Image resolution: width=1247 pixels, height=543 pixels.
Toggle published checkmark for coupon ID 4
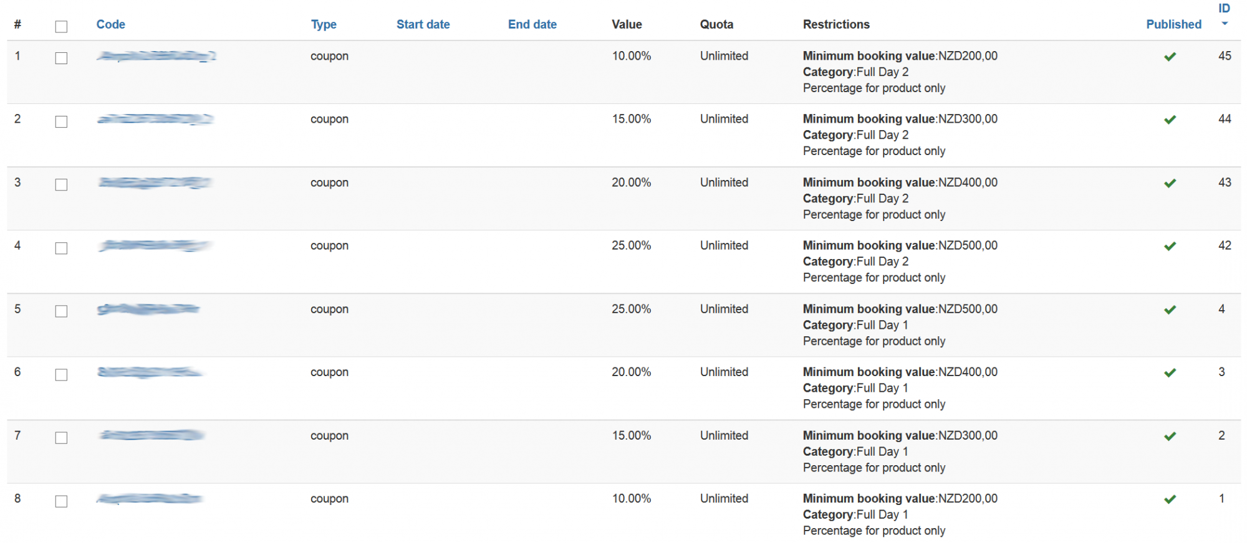point(1170,309)
